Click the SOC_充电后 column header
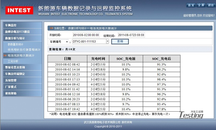 (x=161, y=59)
